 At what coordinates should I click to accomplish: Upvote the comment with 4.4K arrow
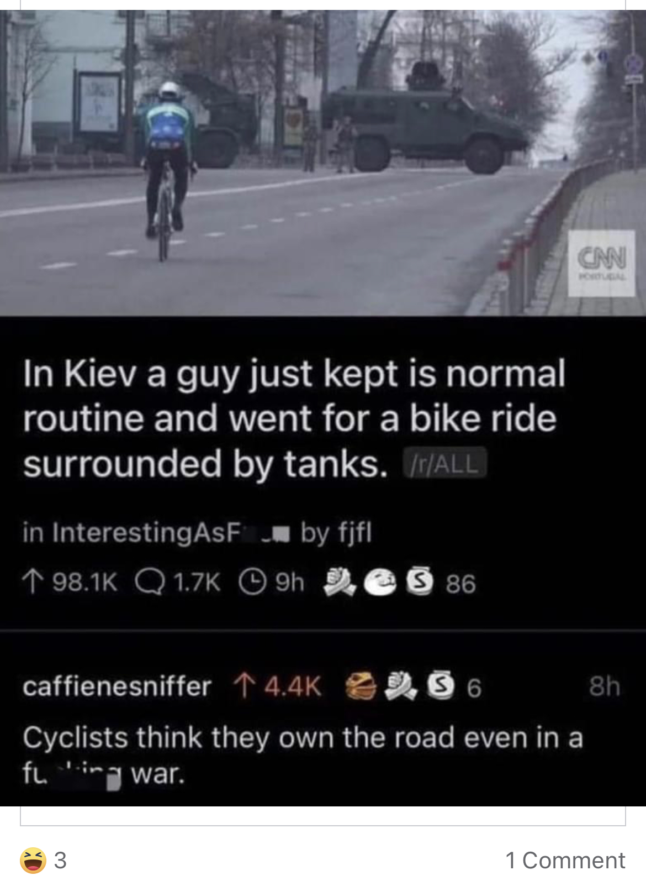[x=242, y=686]
